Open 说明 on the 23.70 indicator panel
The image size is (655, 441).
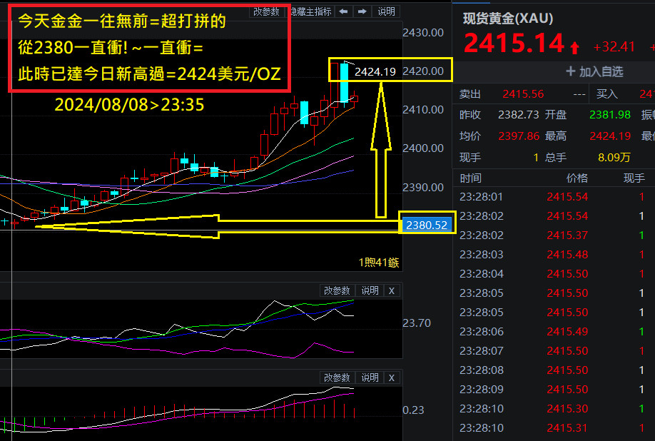click(370, 290)
